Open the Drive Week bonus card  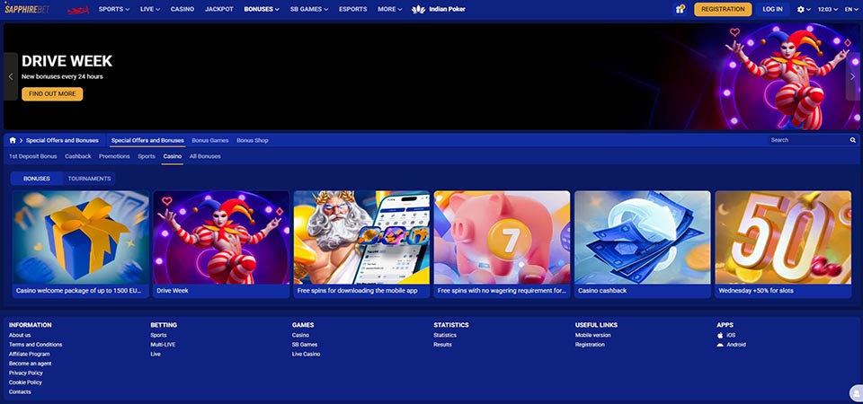pyautogui.click(x=221, y=244)
